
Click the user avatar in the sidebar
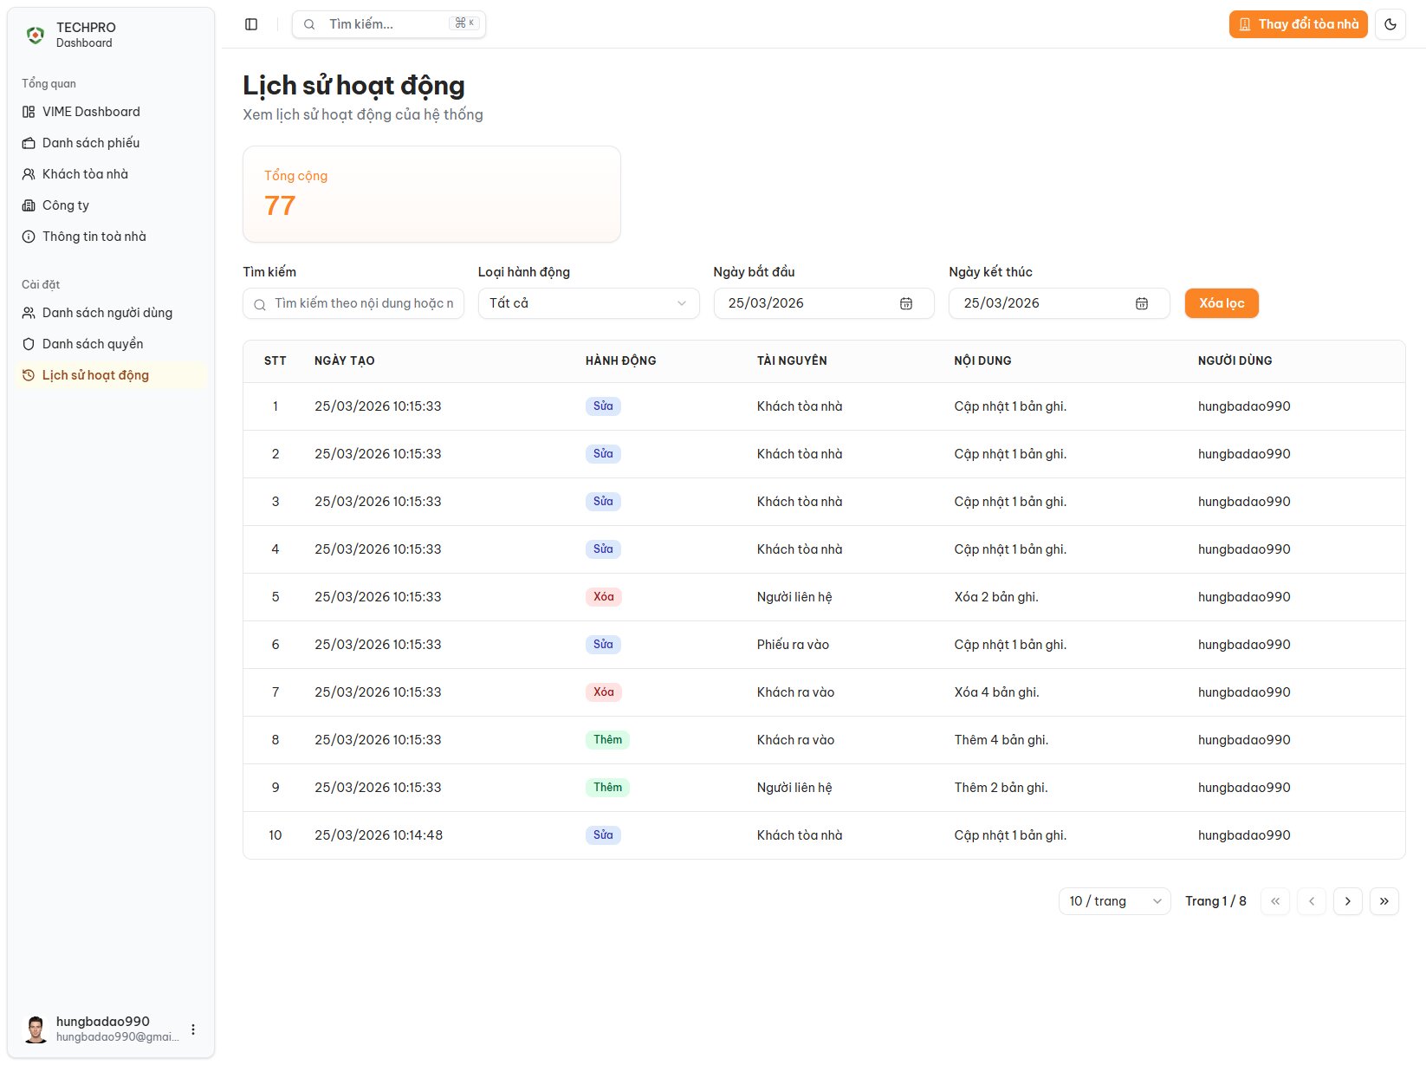36,1029
